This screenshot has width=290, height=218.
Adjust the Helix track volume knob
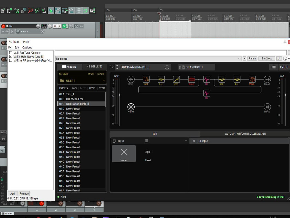click(38, 26)
